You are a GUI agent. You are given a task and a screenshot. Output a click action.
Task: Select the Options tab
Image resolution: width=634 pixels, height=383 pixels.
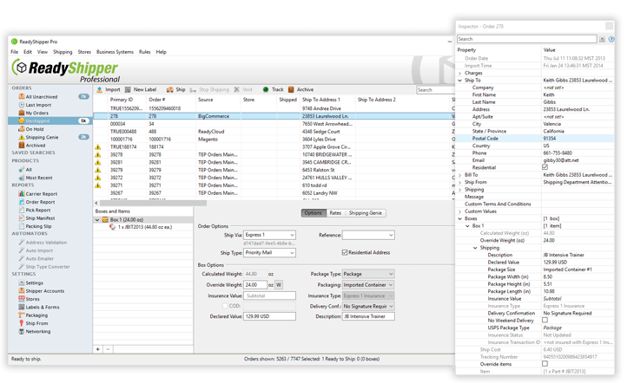[x=314, y=213]
